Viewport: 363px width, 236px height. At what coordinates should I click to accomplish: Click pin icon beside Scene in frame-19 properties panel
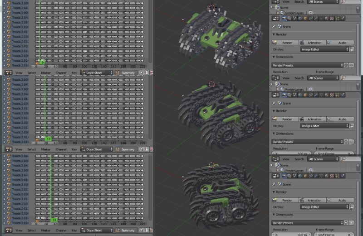tap(274, 103)
